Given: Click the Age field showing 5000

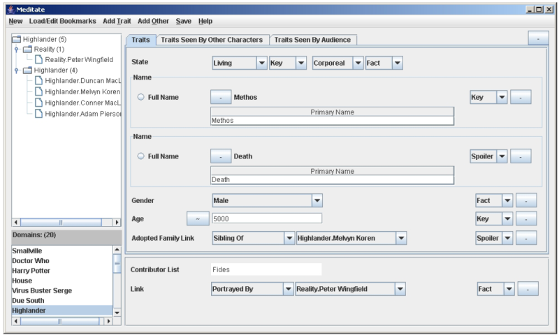Looking at the screenshot, I should pyautogui.click(x=267, y=218).
